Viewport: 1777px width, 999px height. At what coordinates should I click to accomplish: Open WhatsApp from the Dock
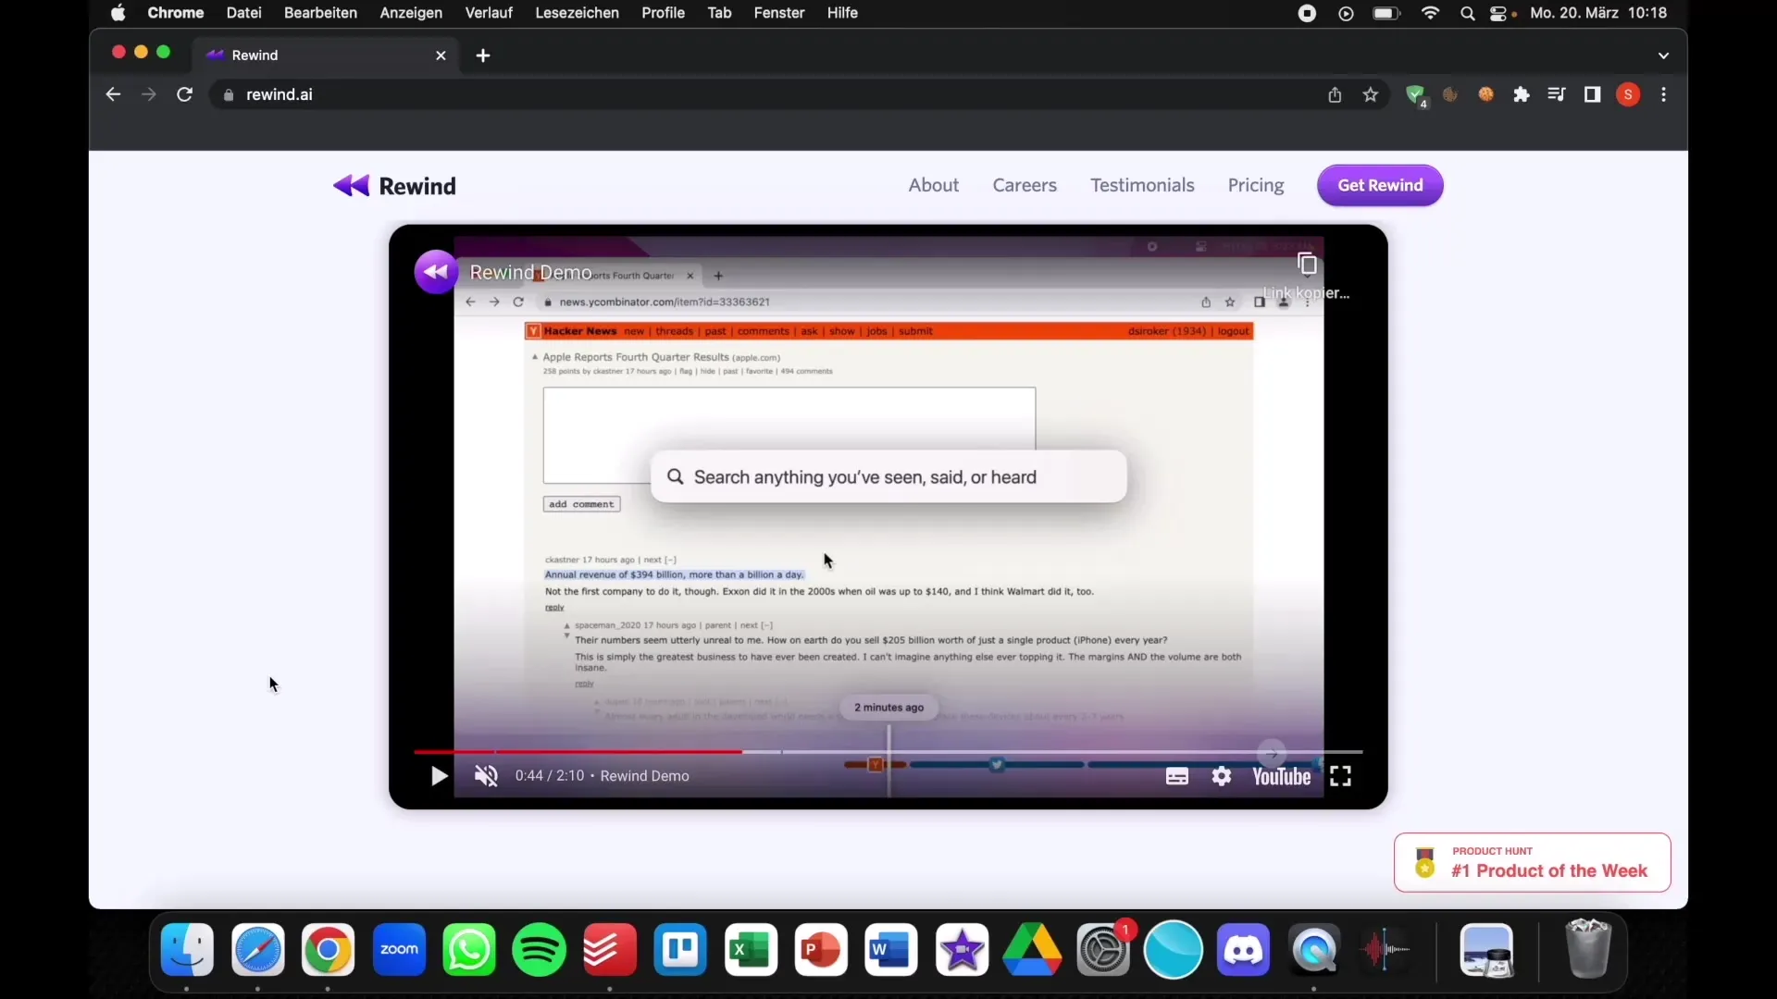tap(468, 950)
